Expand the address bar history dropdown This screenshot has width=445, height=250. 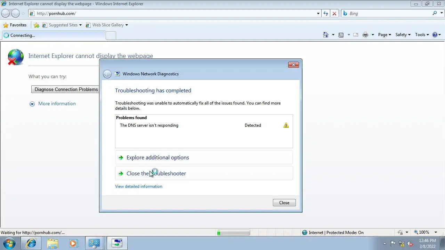tap(318, 14)
